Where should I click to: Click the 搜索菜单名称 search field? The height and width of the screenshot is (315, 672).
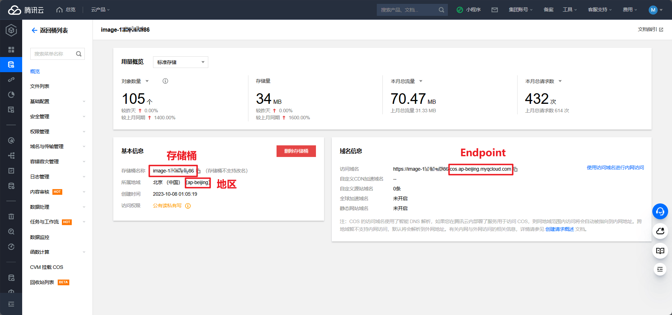click(53, 54)
